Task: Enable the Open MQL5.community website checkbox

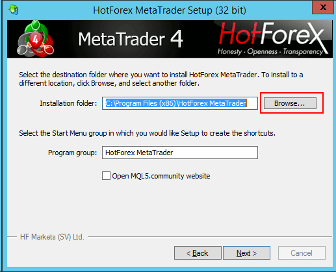Action: pyautogui.click(x=106, y=176)
